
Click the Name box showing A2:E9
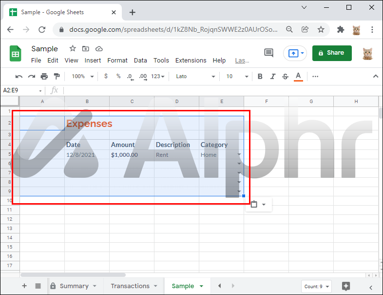pyautogui.click(x=22, y=90)
